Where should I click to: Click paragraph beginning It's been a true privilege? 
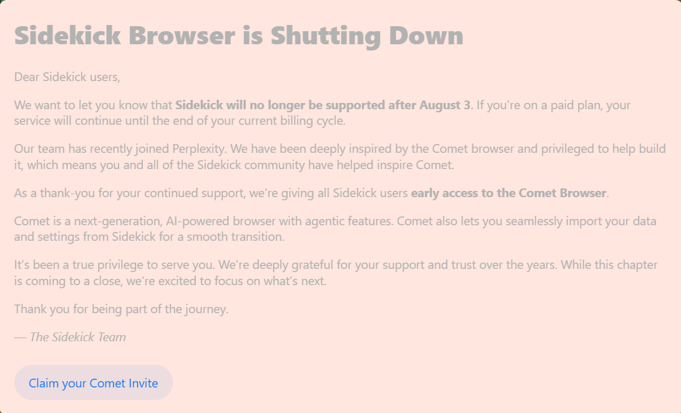point(336,273)
